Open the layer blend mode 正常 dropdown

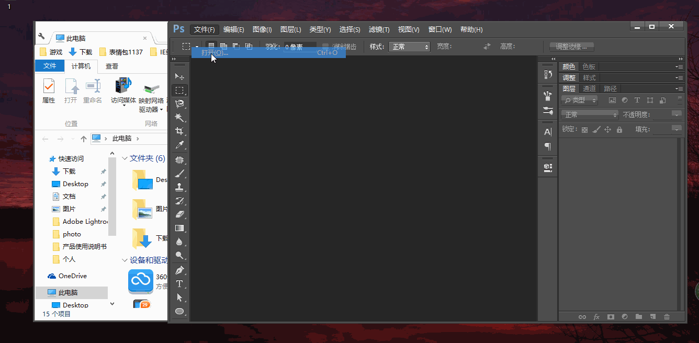(590, 115)
